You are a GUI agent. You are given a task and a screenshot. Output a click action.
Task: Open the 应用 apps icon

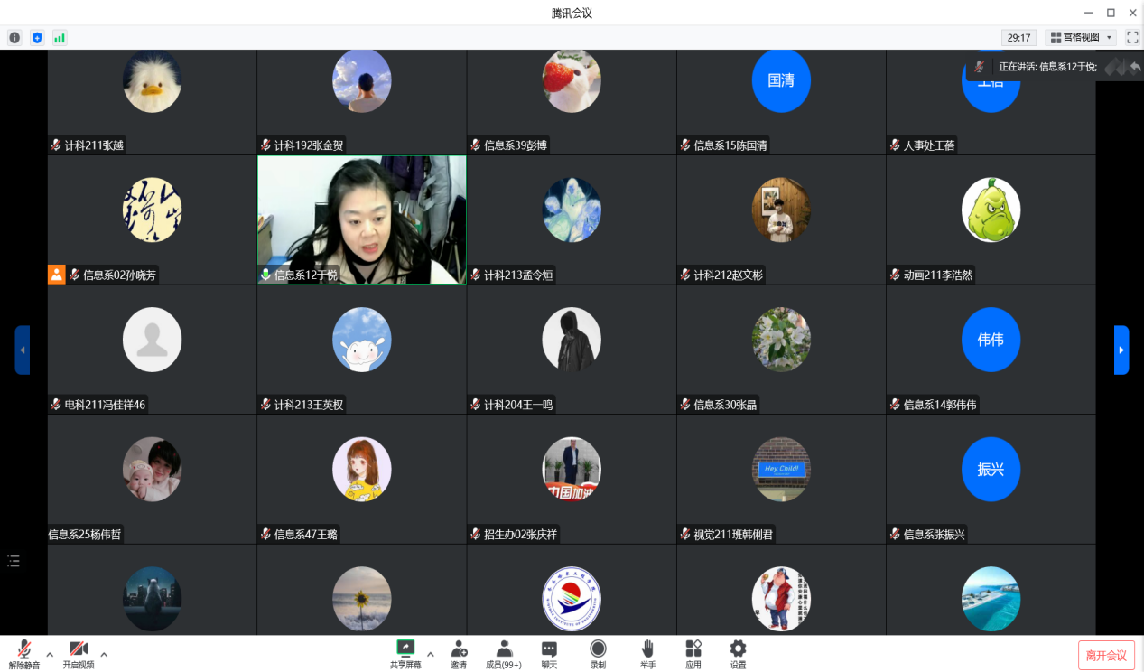tap(693, 649)
